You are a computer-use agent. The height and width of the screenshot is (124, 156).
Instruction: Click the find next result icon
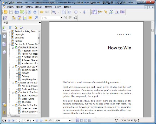(x=70, y=18)
